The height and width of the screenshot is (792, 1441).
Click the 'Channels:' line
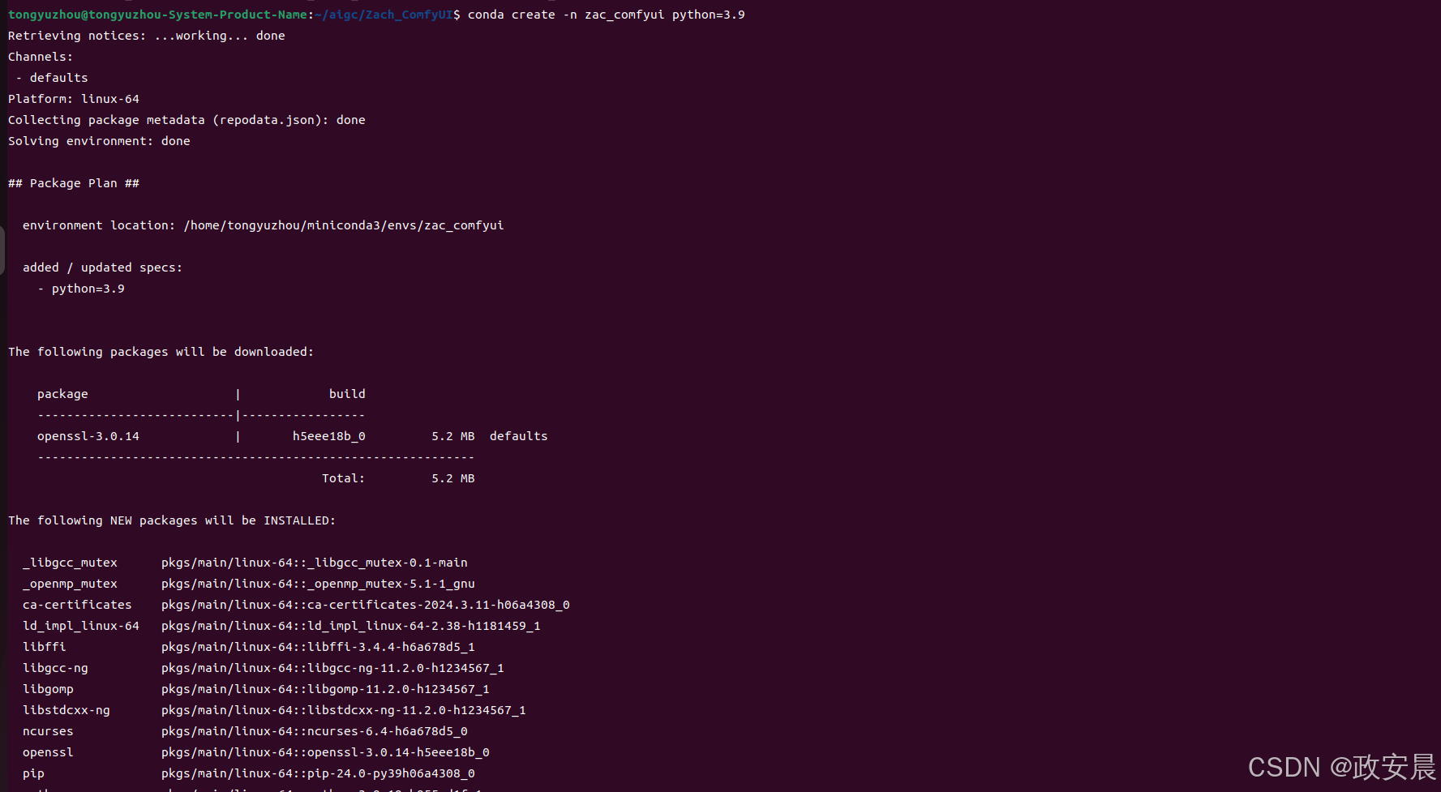pos(41,57)
